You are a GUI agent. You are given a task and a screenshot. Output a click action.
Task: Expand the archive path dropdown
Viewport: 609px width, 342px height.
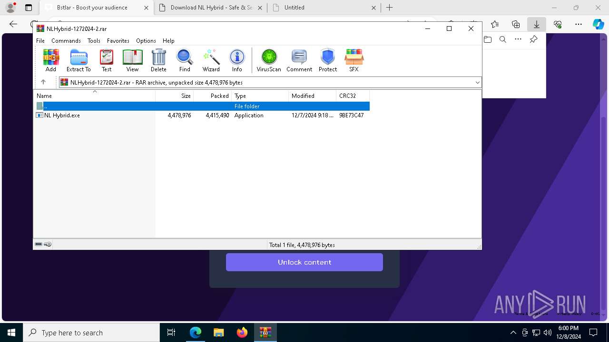477,82
